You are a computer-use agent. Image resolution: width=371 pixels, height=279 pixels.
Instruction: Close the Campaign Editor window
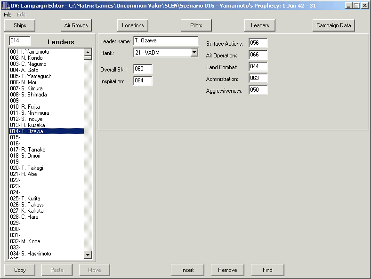(x=365, y=6)
